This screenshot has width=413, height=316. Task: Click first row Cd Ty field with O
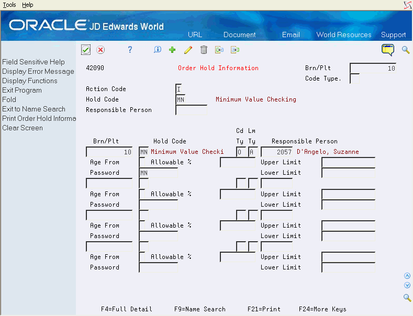[241, 152]
